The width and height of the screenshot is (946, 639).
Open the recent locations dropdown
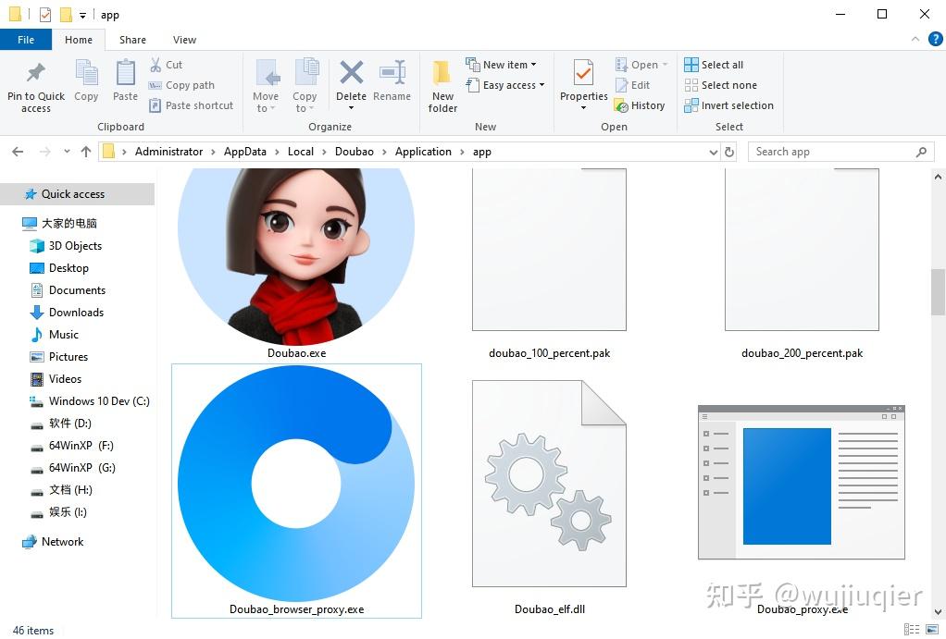point(67,152)
